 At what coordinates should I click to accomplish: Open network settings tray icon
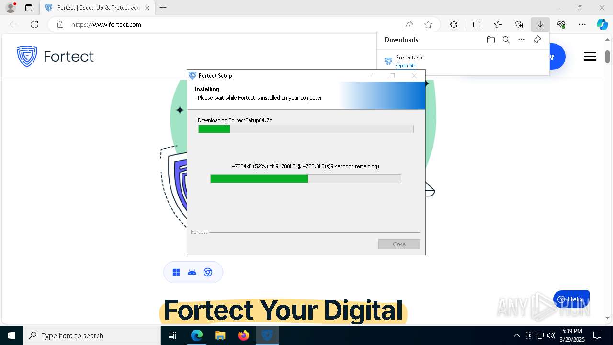pos(540,335)
